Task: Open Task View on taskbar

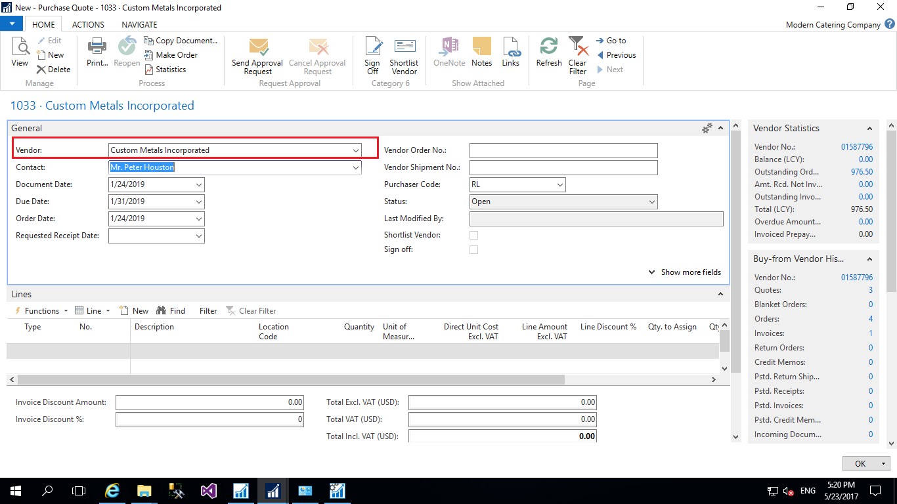Action: tap(79, 490)
